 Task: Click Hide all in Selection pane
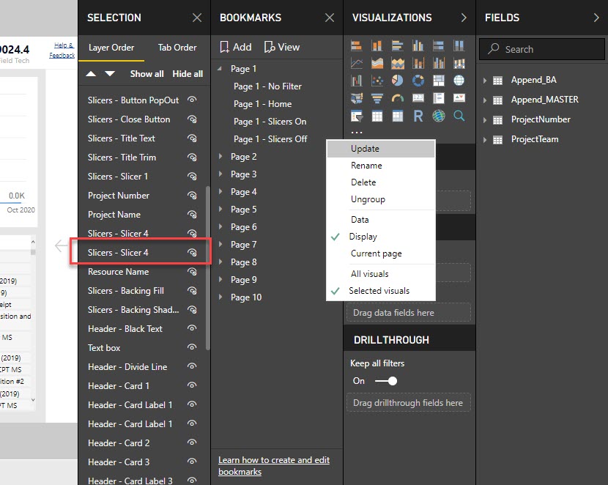[x=188, y=74]
